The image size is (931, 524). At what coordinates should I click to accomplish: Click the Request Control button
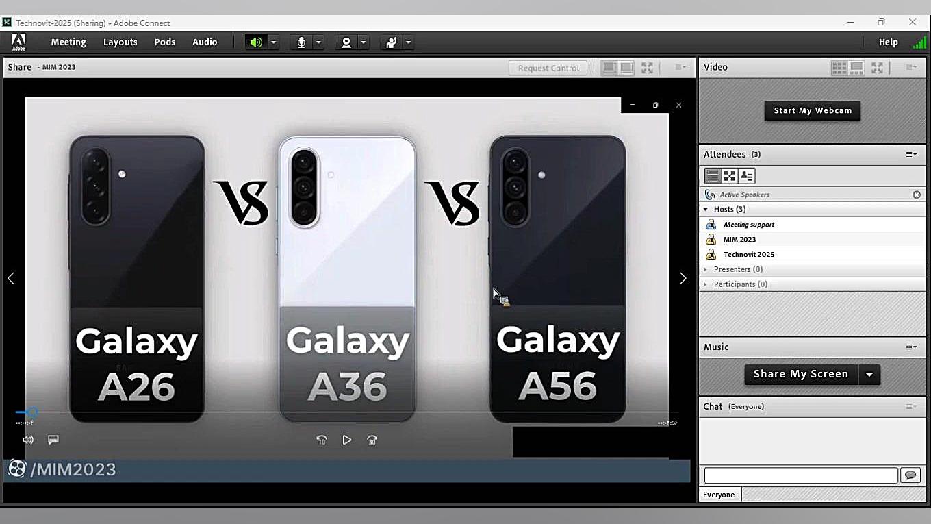pyautogui.click(x=548, y=68)
